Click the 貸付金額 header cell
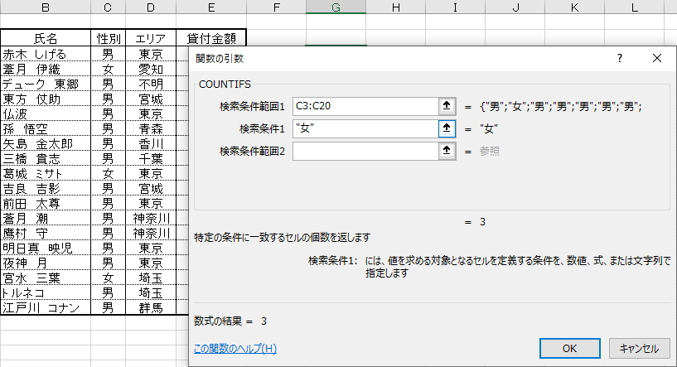 pos(211,38)
